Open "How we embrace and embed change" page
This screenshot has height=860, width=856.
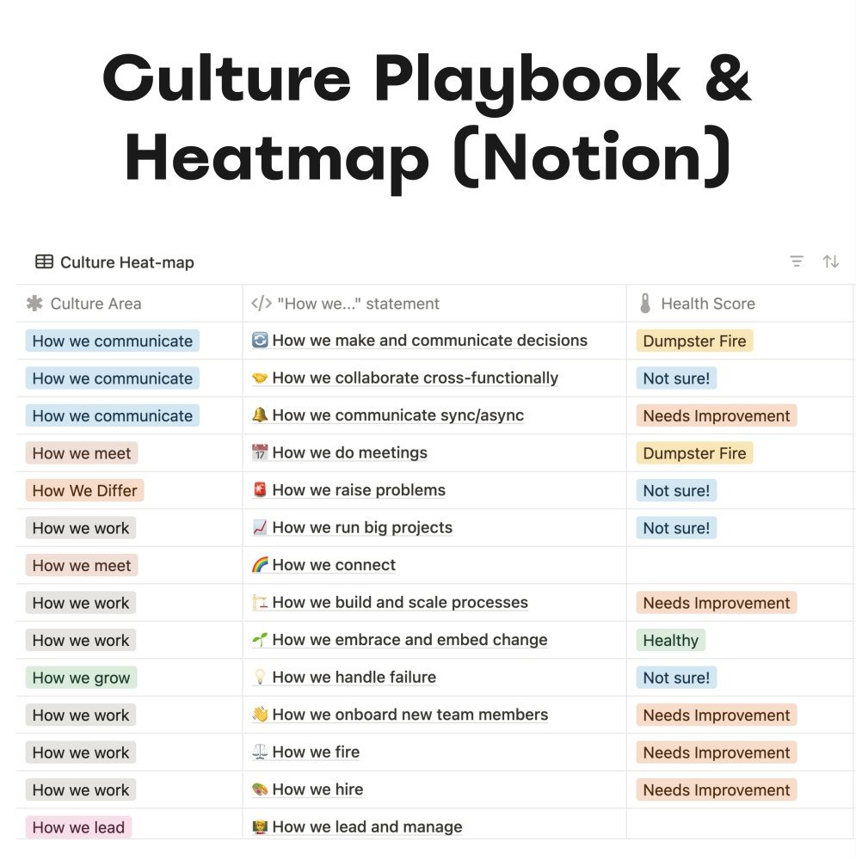click(x=410, y=640)
